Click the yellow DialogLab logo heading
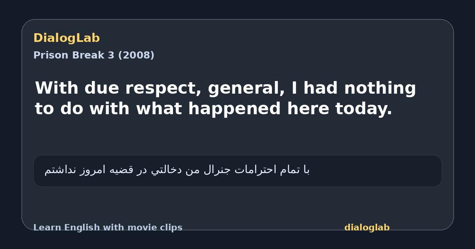The width and height of the screenshot is (475, 249). [x=66, y=38]
